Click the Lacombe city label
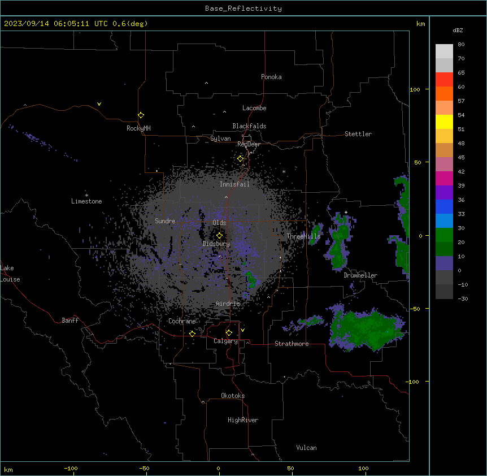Screen dimensions: 487x476 tap(254, 108)
